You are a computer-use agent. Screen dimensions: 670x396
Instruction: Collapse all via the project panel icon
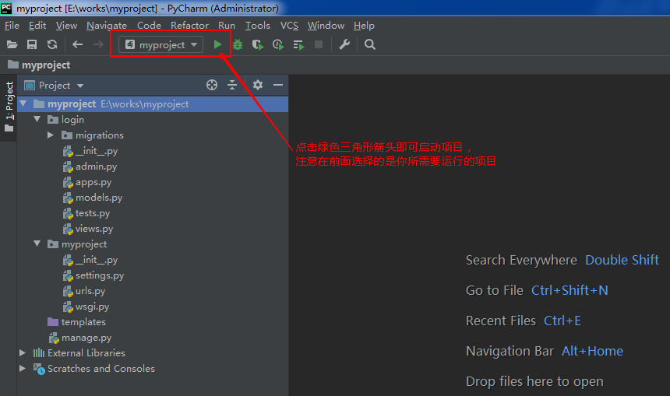click(232, 85)
